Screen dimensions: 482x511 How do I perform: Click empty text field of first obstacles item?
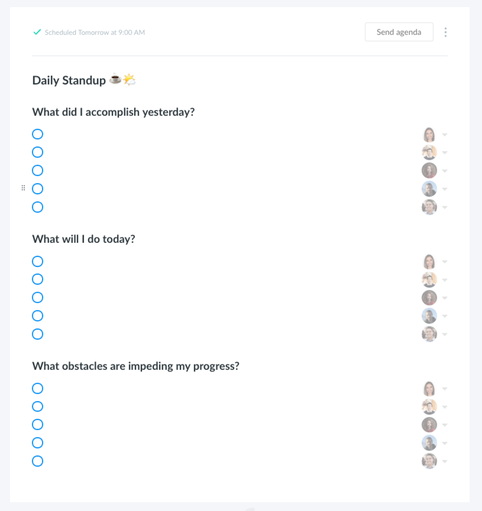232,388
